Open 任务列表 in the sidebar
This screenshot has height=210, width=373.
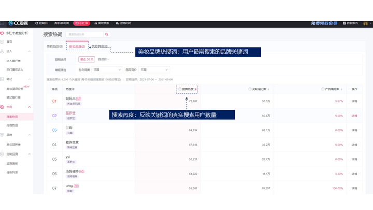(12, 172)
